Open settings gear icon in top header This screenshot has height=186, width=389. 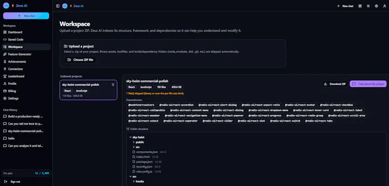376,6
